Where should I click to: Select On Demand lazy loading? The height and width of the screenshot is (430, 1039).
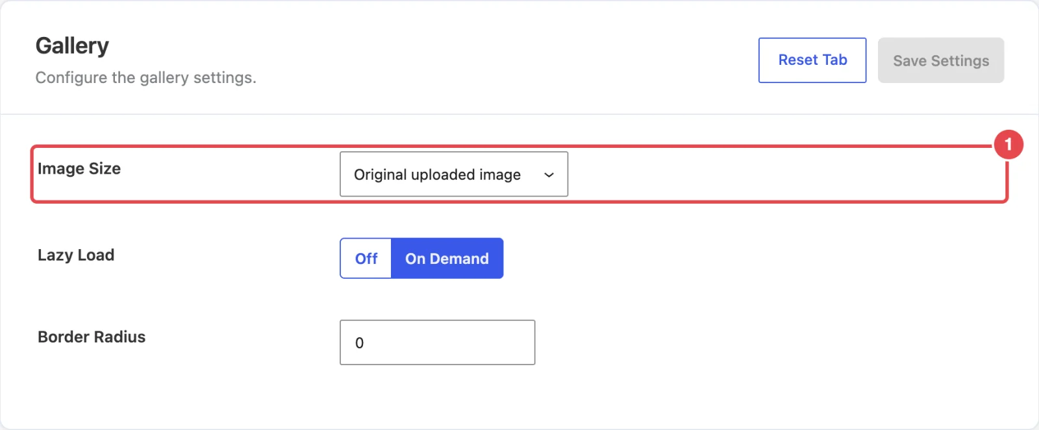coord(447,258)
